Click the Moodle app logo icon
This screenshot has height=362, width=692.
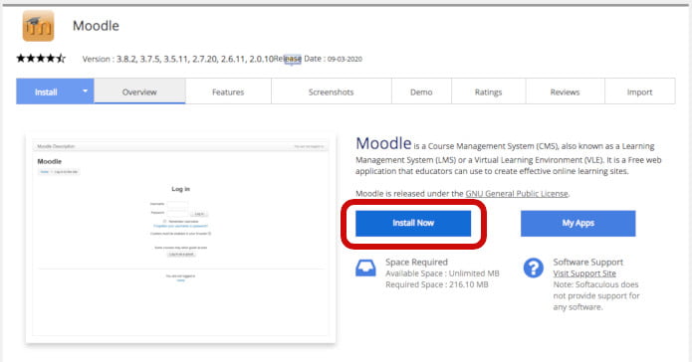(39, 26)
